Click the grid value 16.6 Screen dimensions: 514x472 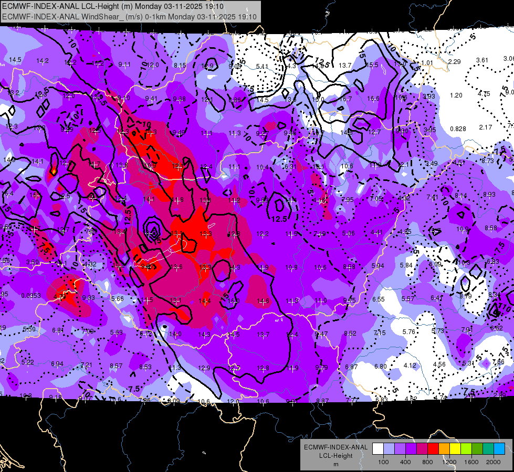(373, 98)
